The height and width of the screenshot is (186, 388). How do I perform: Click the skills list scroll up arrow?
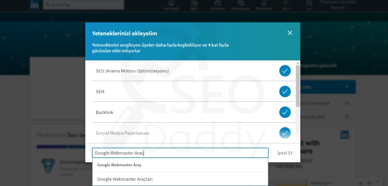click(298, 63)
